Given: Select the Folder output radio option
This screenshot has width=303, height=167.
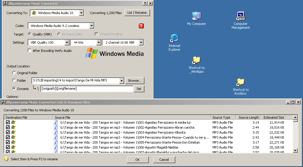Looking at the screenshot, I should click(x=14, y=80).
